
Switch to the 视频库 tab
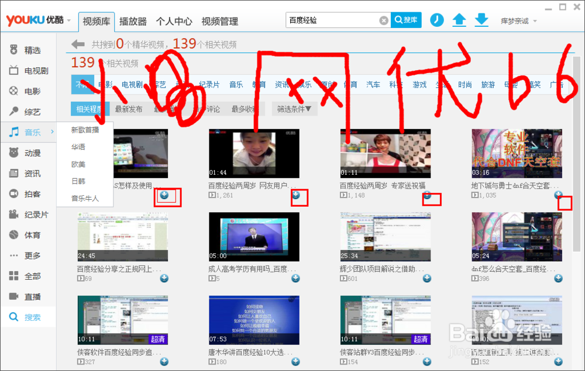(x=97, y=22)
